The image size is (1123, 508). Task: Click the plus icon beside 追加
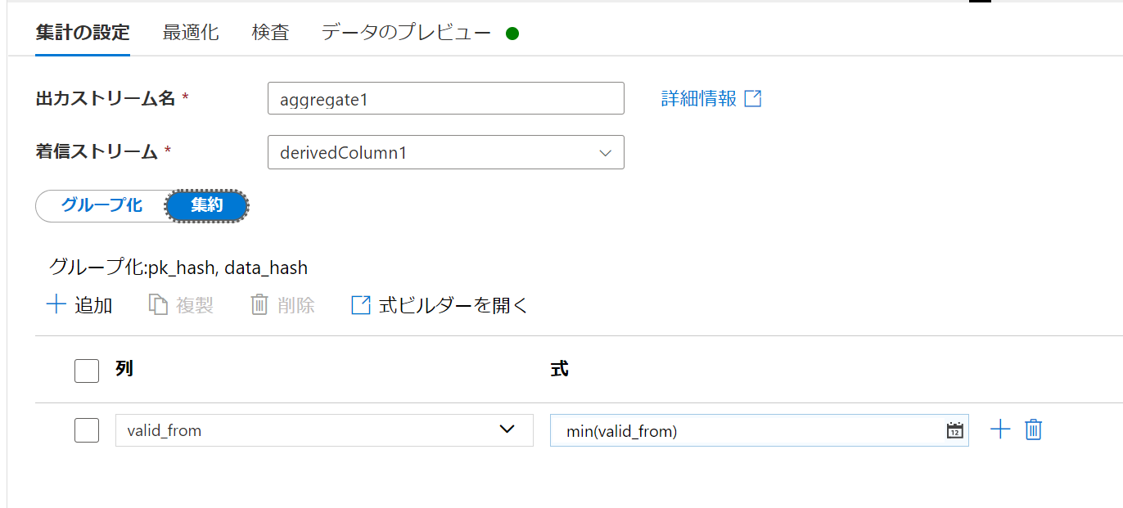pos(56,305)
